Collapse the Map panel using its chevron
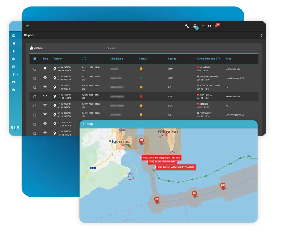 pos(83,124)
